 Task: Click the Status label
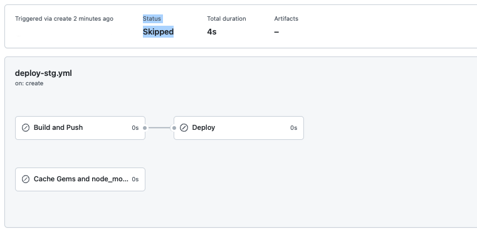click(152, 19)
